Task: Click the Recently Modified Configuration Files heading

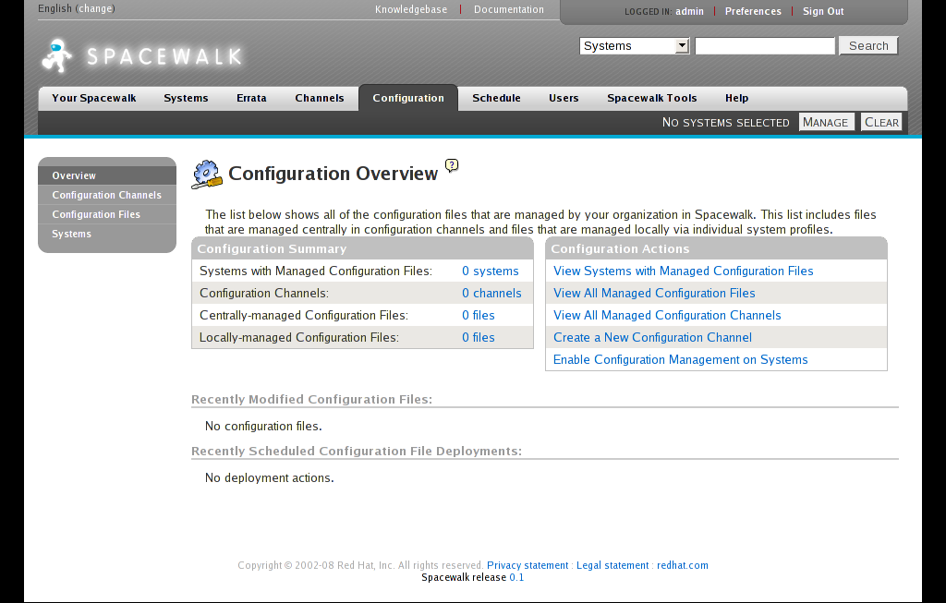Action: click(311, 399)
